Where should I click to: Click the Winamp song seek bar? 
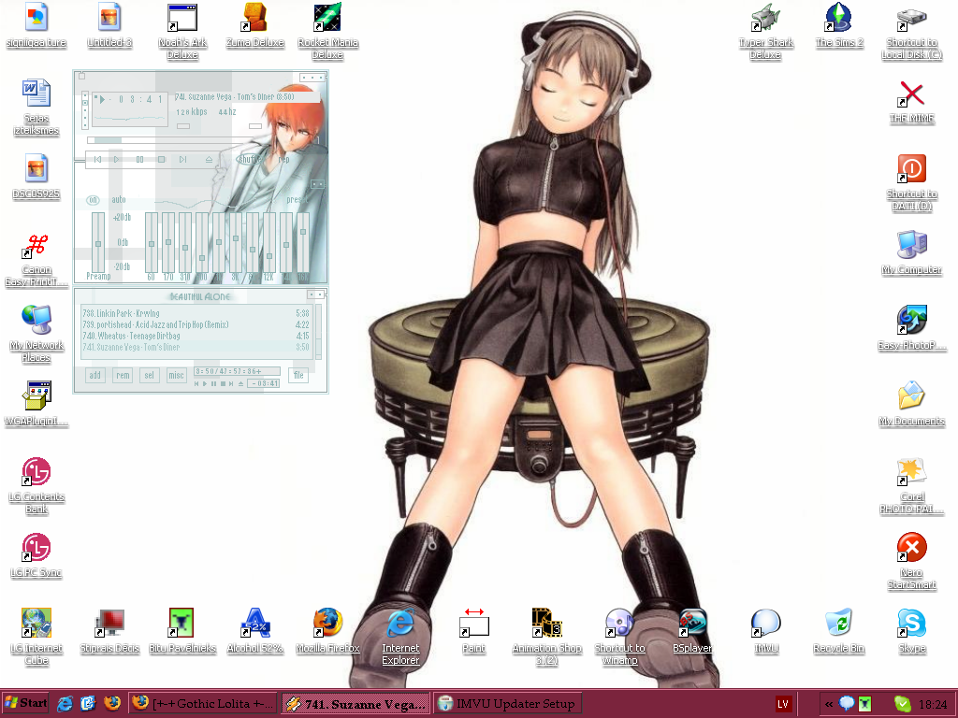pos(202,140)
